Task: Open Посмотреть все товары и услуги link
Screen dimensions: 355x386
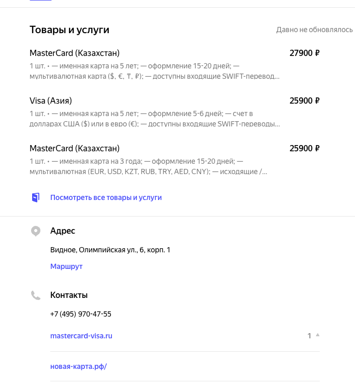Action: (x=106, y=197)
